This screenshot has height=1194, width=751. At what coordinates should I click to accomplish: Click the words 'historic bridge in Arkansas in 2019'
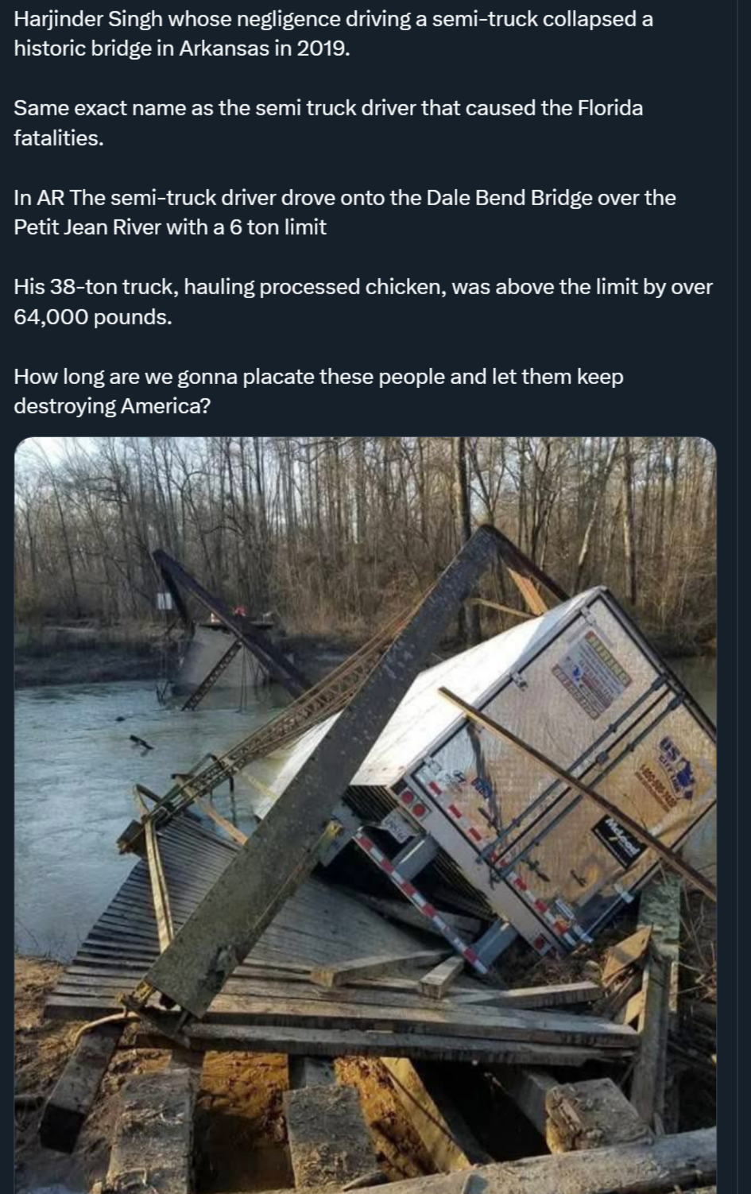point(181,49)
